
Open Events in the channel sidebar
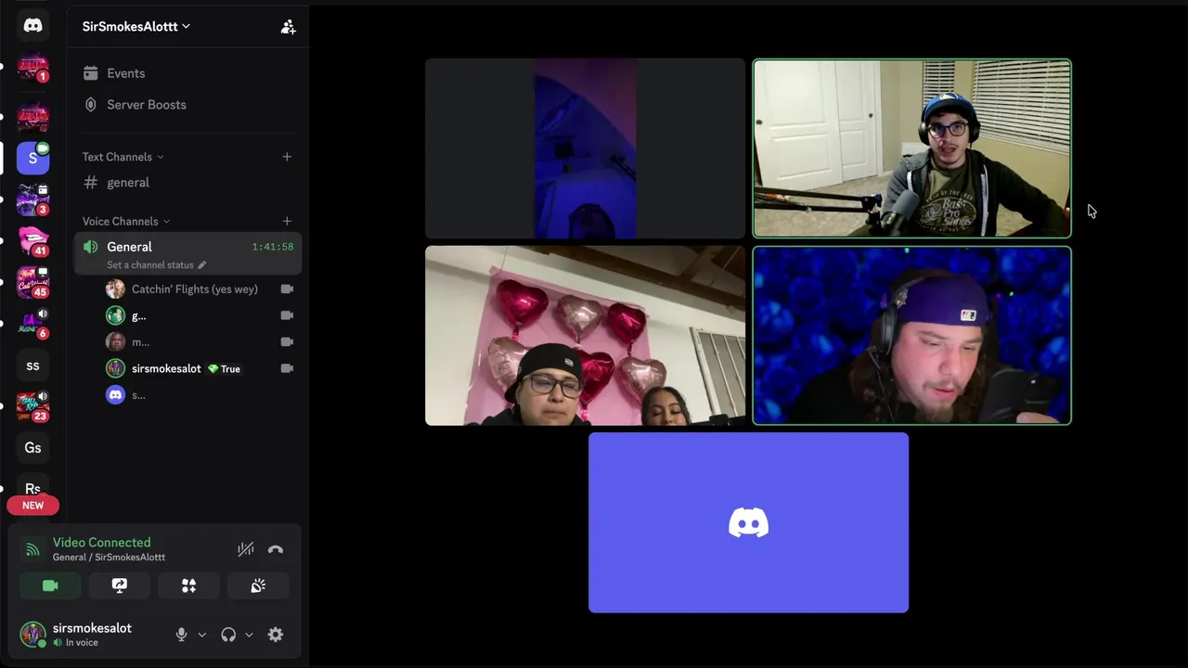tap(125, 73)
